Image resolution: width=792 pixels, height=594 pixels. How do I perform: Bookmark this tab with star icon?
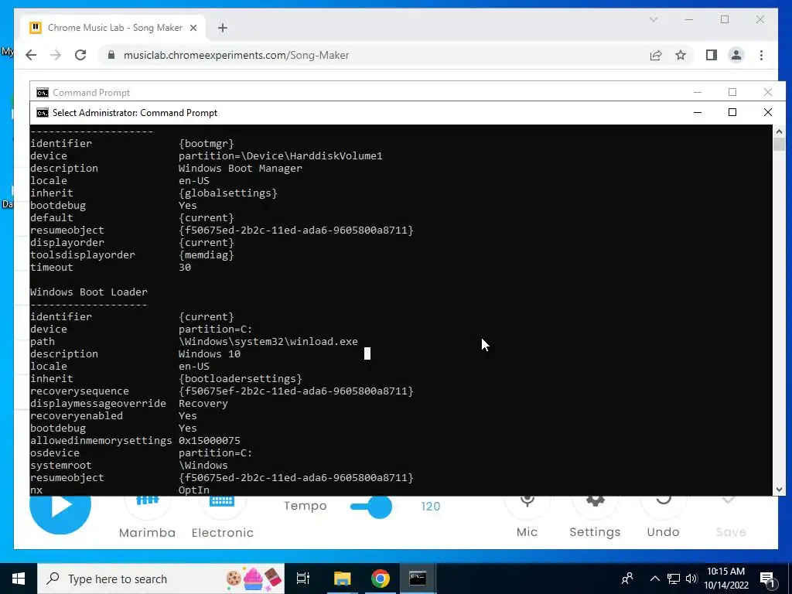[x=681, y=55]
